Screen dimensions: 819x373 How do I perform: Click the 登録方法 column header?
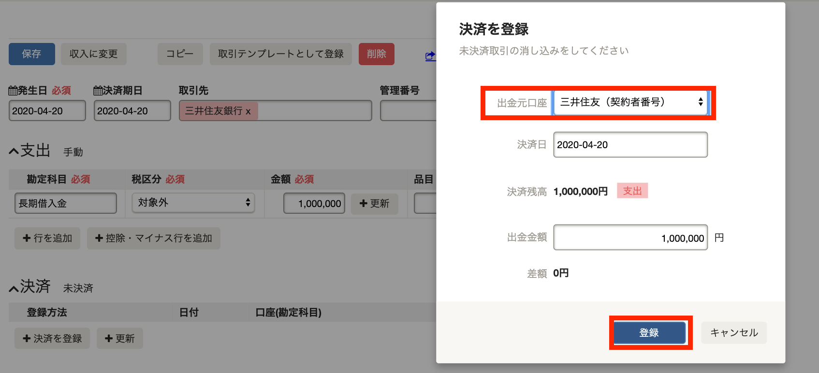point(47,313)
